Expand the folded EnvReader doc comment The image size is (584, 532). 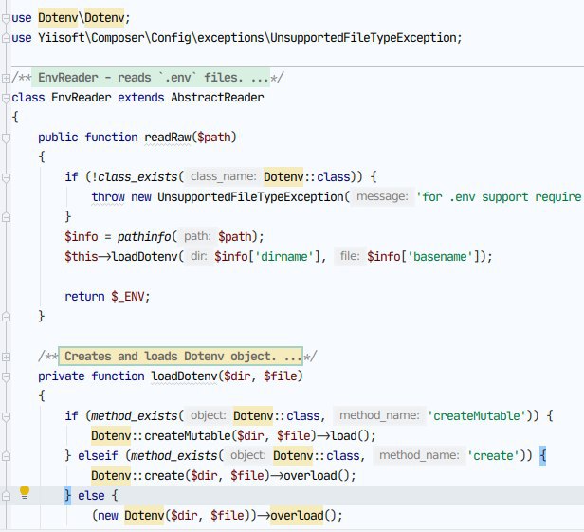pos(6,78)
